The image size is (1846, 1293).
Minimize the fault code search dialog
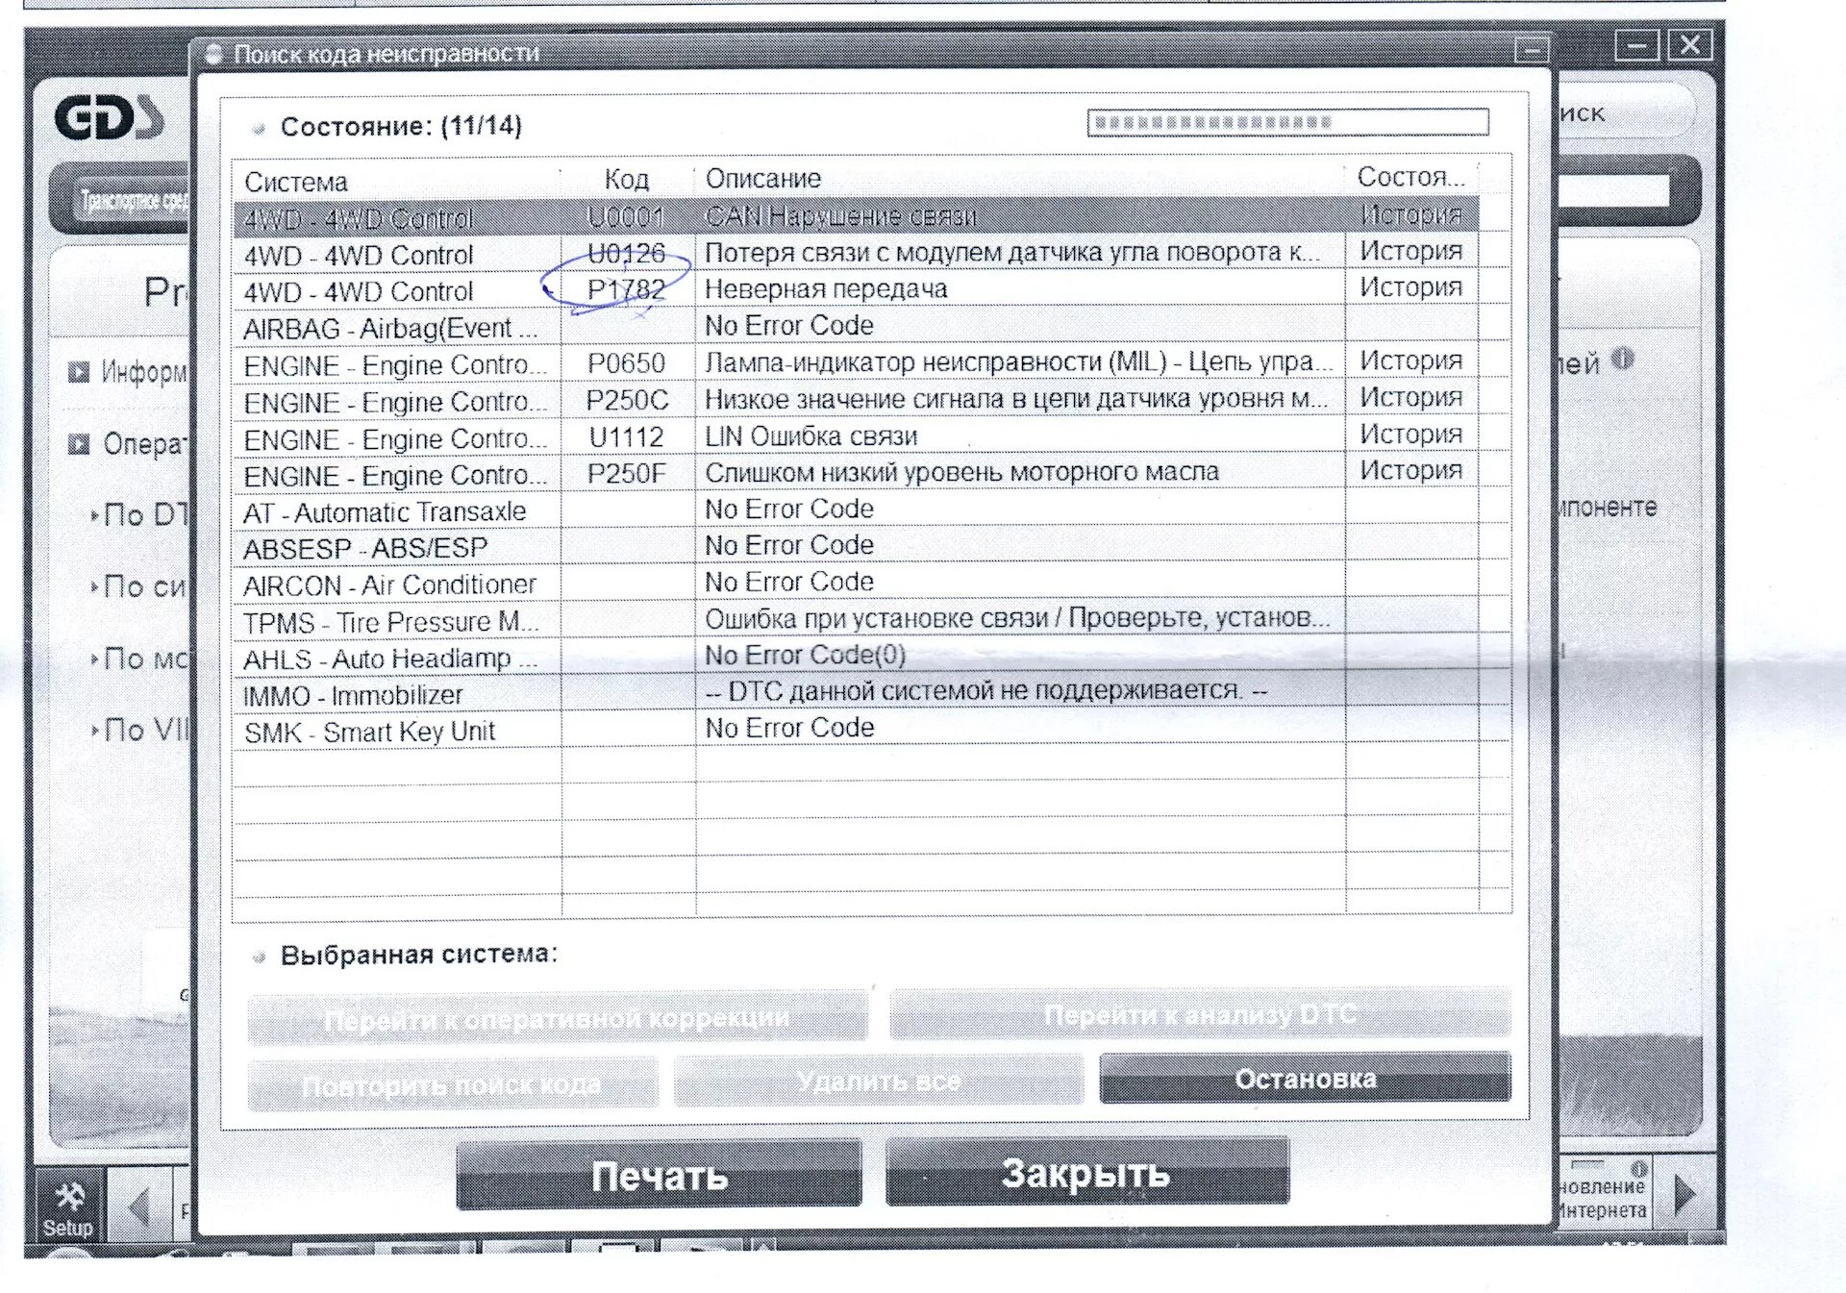click(1531, 49)
